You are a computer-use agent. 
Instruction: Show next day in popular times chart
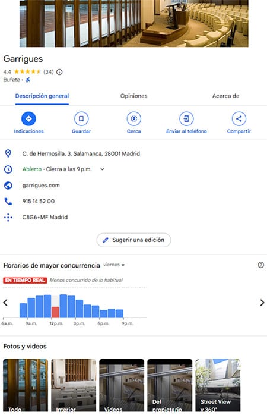click(x=262, y=303)
